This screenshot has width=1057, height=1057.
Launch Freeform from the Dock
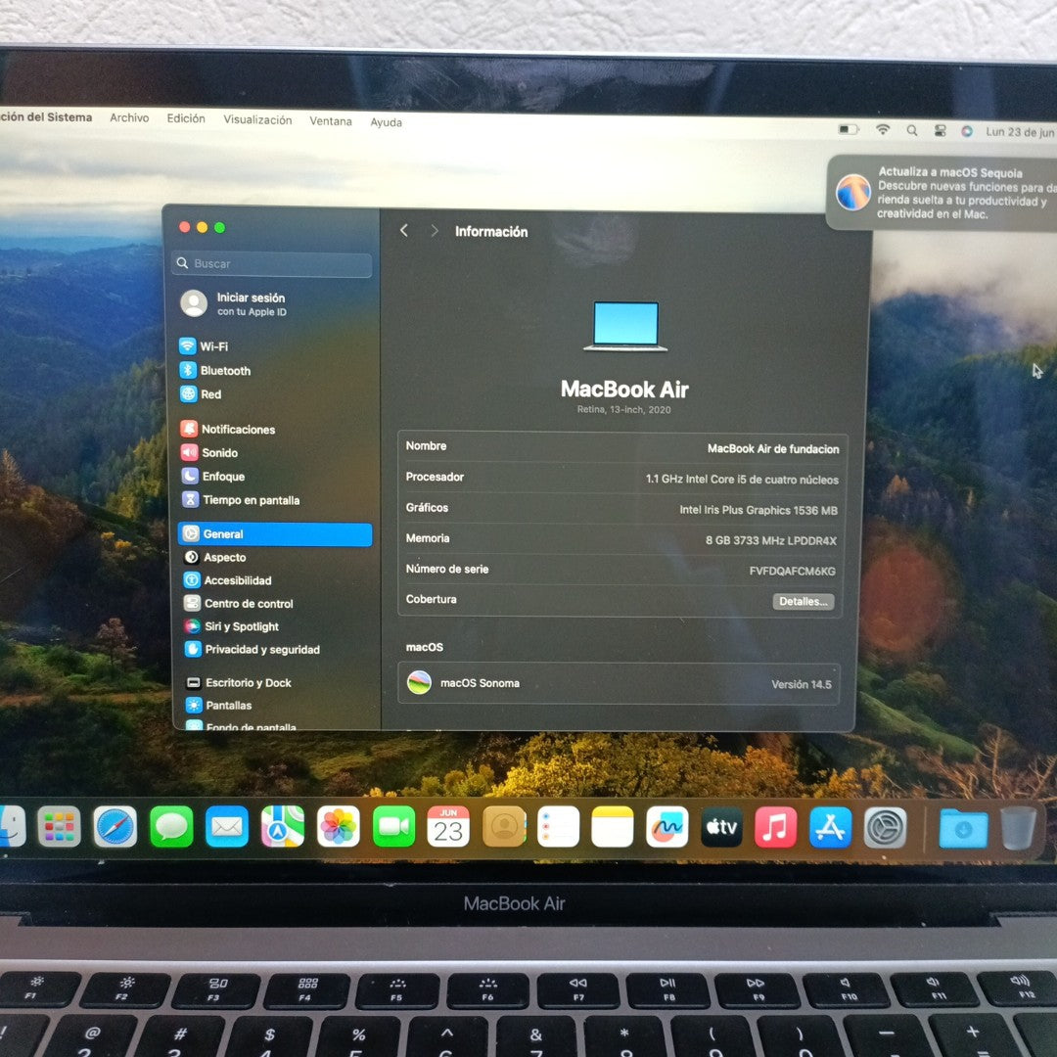click(667, 826)
